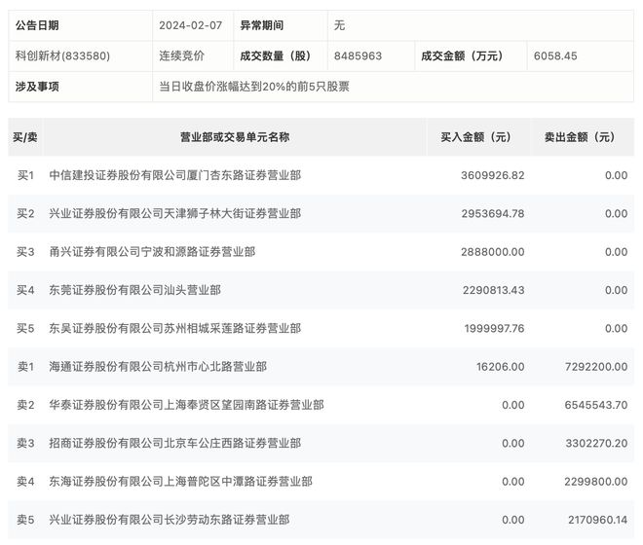Click 招商证券北京车公庄西路证券营业部 row name
The width and height of the screenshot is (643, 545).
[175, 443]
